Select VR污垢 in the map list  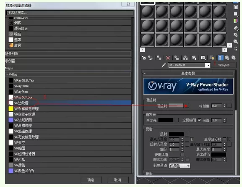70,159
